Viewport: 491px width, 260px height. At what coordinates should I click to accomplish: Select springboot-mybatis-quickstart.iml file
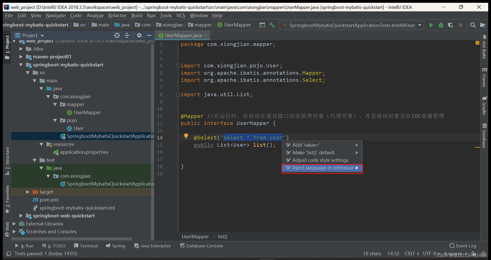point(77,208)
